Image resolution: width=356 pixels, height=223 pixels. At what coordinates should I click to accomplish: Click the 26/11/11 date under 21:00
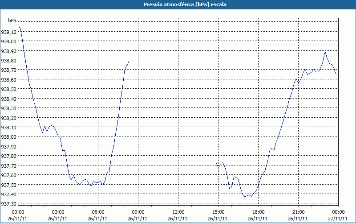[298, 219]
